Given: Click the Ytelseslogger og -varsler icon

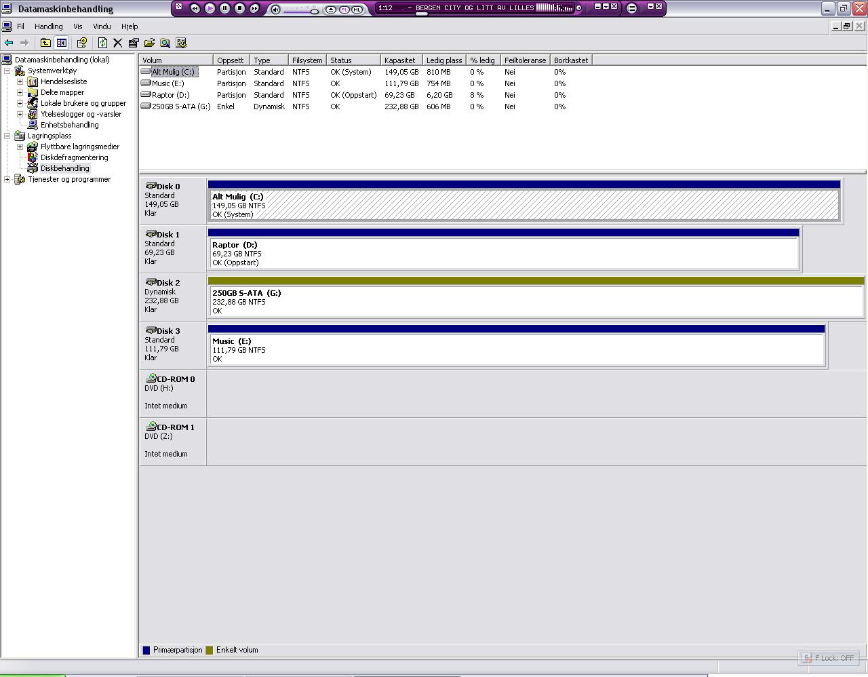Looking at the screenshot, I should coord(33,114).
